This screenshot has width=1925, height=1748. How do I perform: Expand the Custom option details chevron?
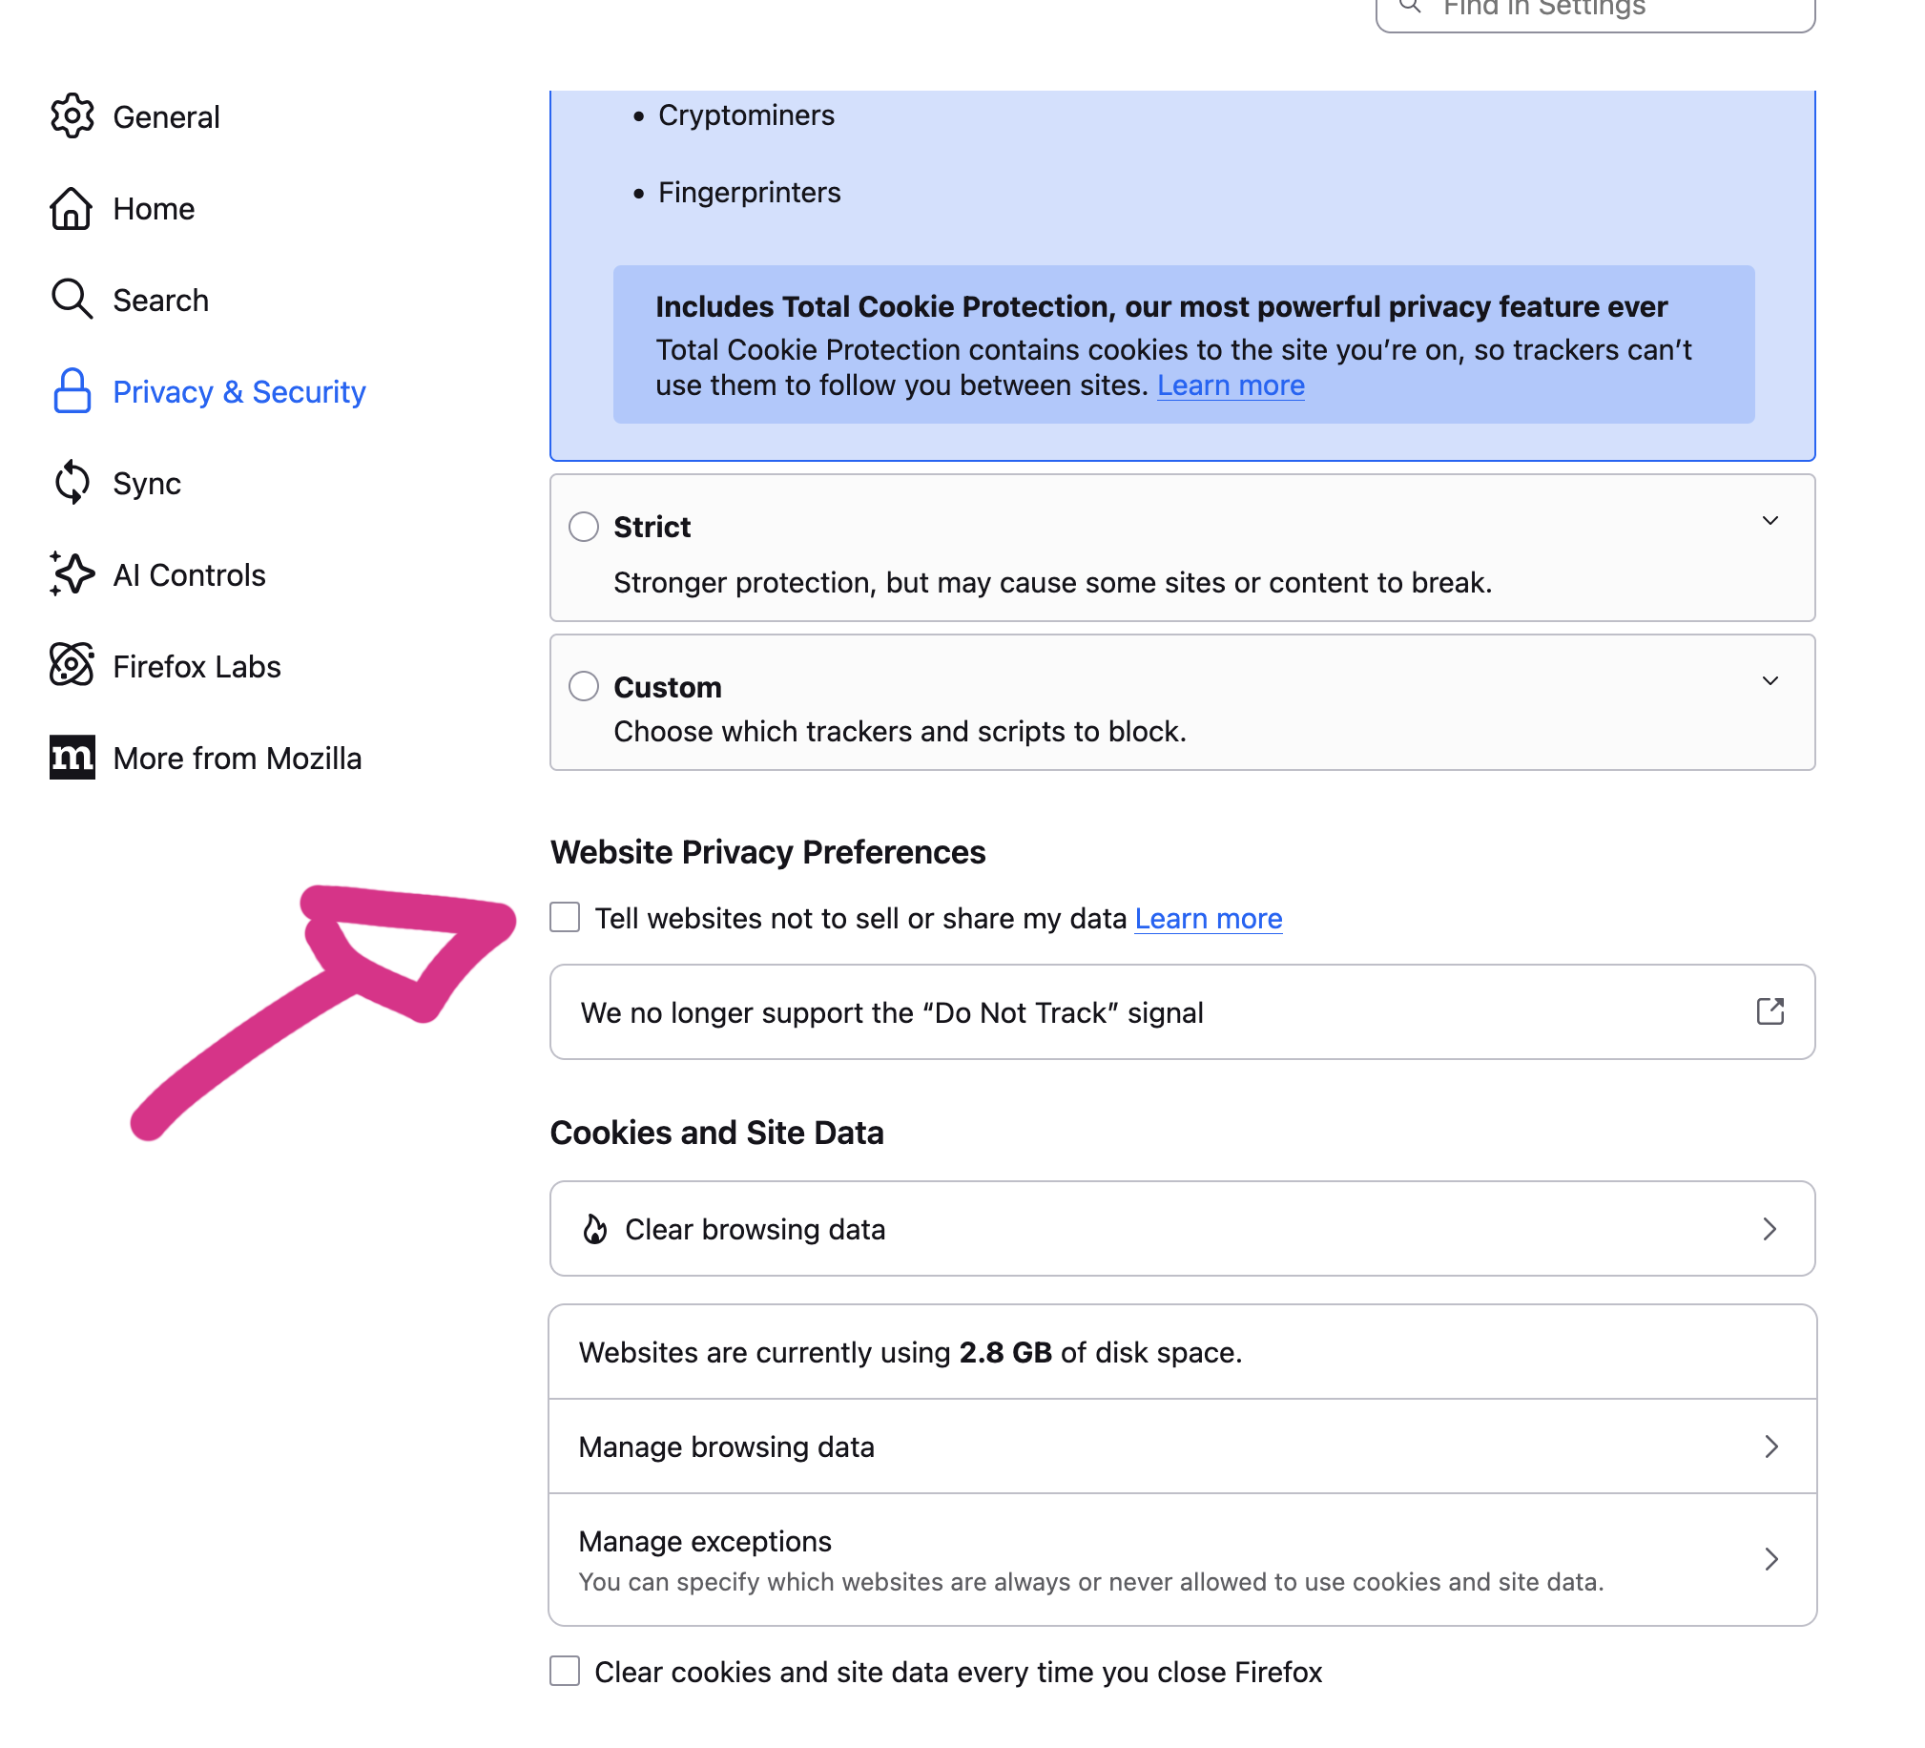click(x=1770, y=681)
